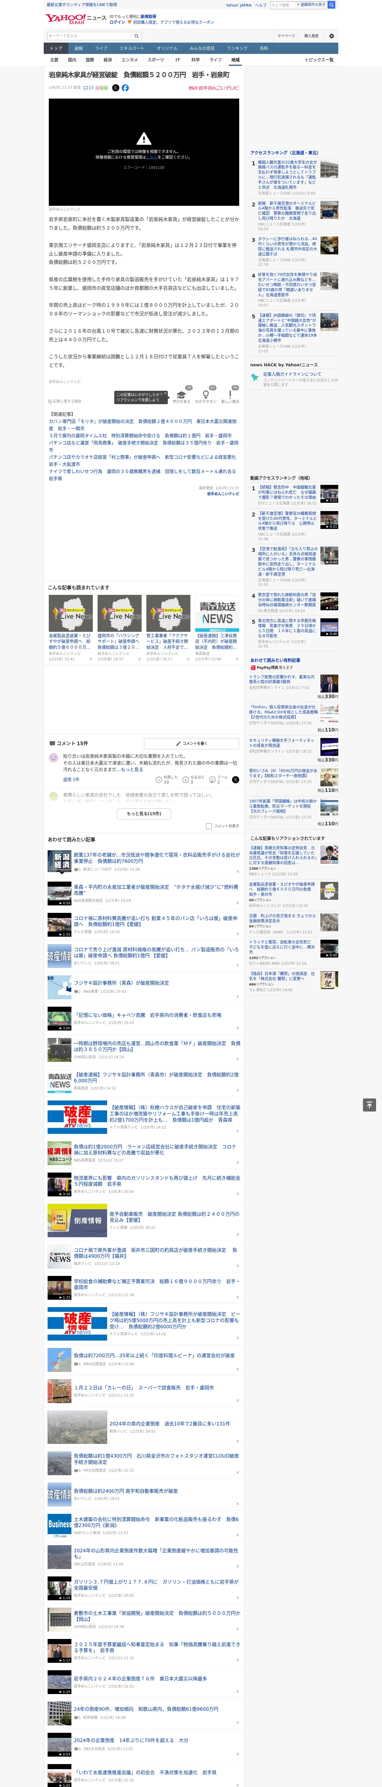
Task: Open access ranking item 1 about 韓国人観光客
Action: point(287,175)
